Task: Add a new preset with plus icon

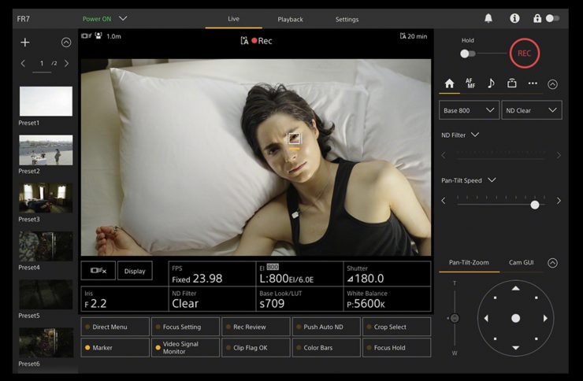Action: click(x=25, y=43)
